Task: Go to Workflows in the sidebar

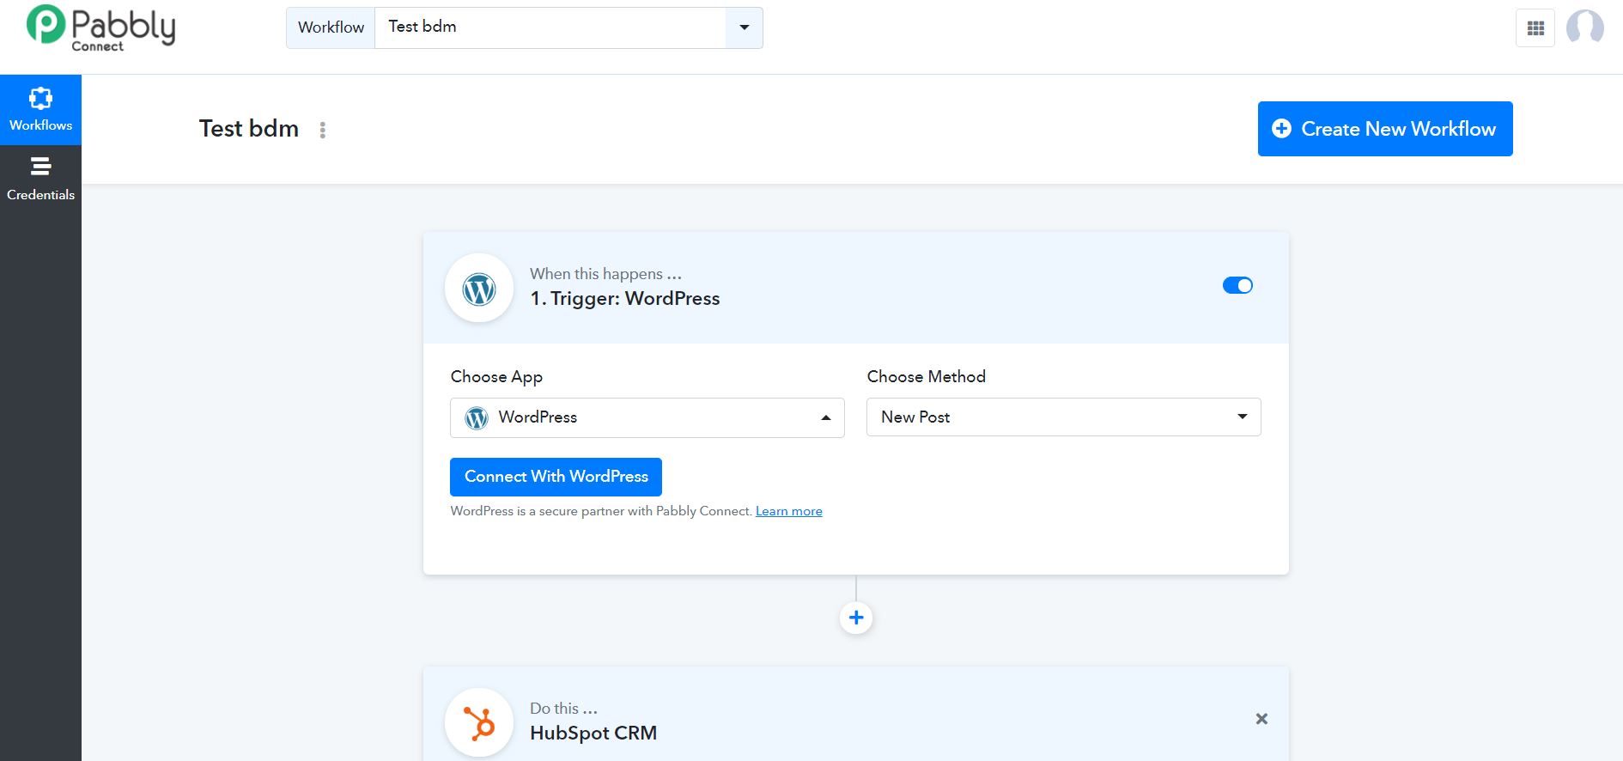Action: (x=40, y=110)
